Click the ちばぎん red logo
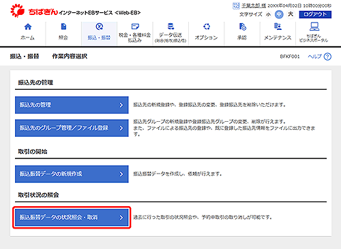This screenshot has height=249, width=341. [18, 11]
